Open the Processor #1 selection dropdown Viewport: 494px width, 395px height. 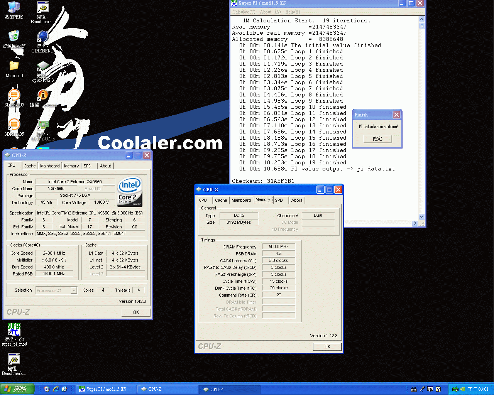[56, 290]
